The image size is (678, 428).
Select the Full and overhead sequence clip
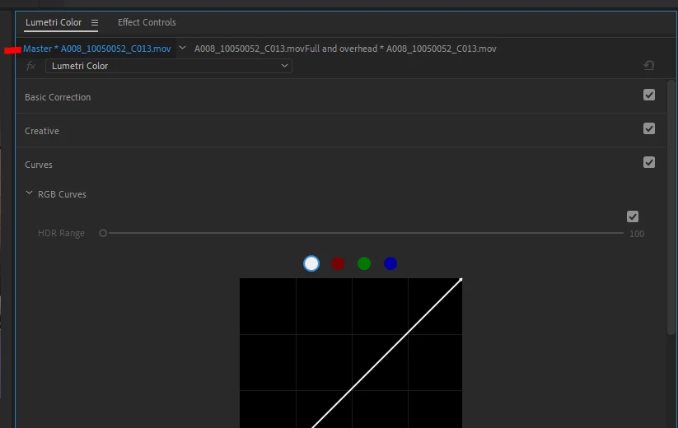[345, 49]
